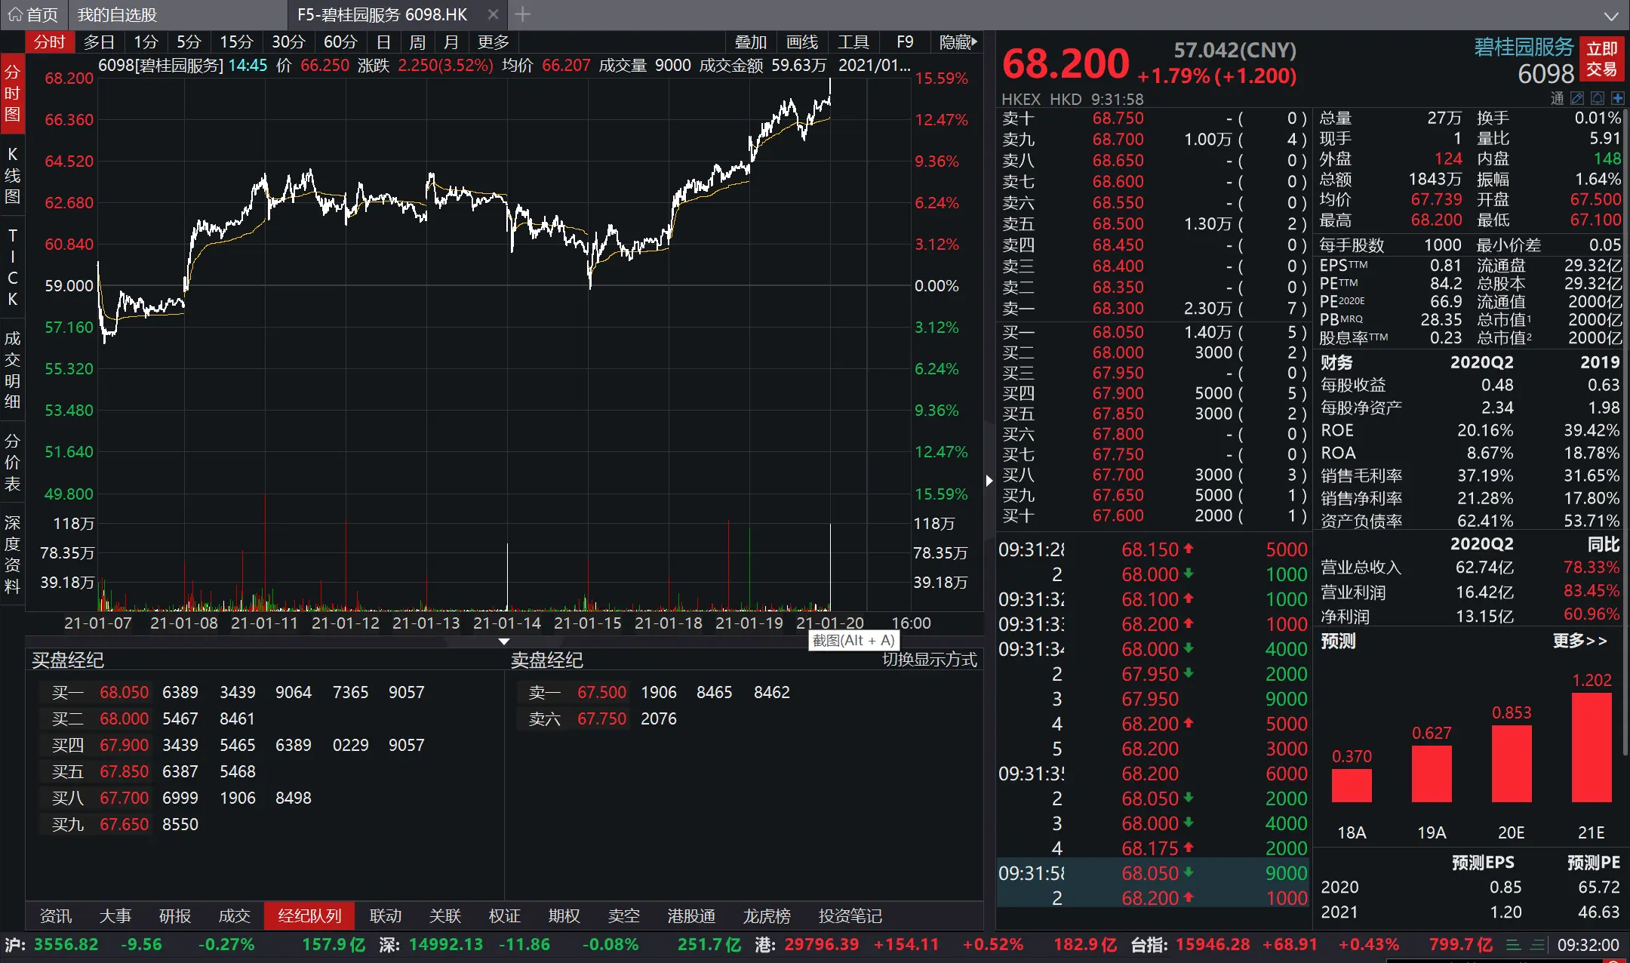This screenshot has height=963, width=1630.
Task: Open 更多>> forecast link
Action: [x=1580, y=641]
